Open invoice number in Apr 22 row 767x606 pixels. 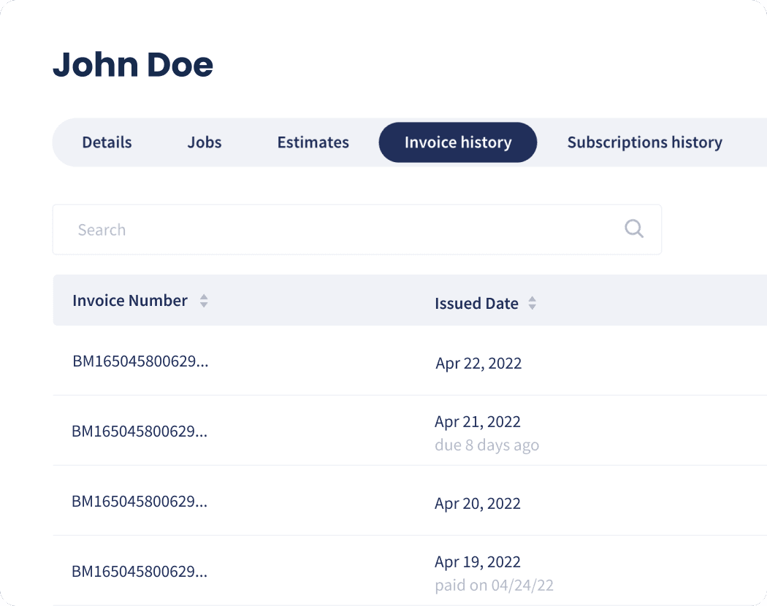140,361
